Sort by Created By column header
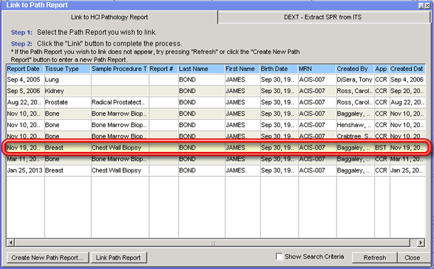The height and width of the screenshot is (269, 434). pos(355,69)
